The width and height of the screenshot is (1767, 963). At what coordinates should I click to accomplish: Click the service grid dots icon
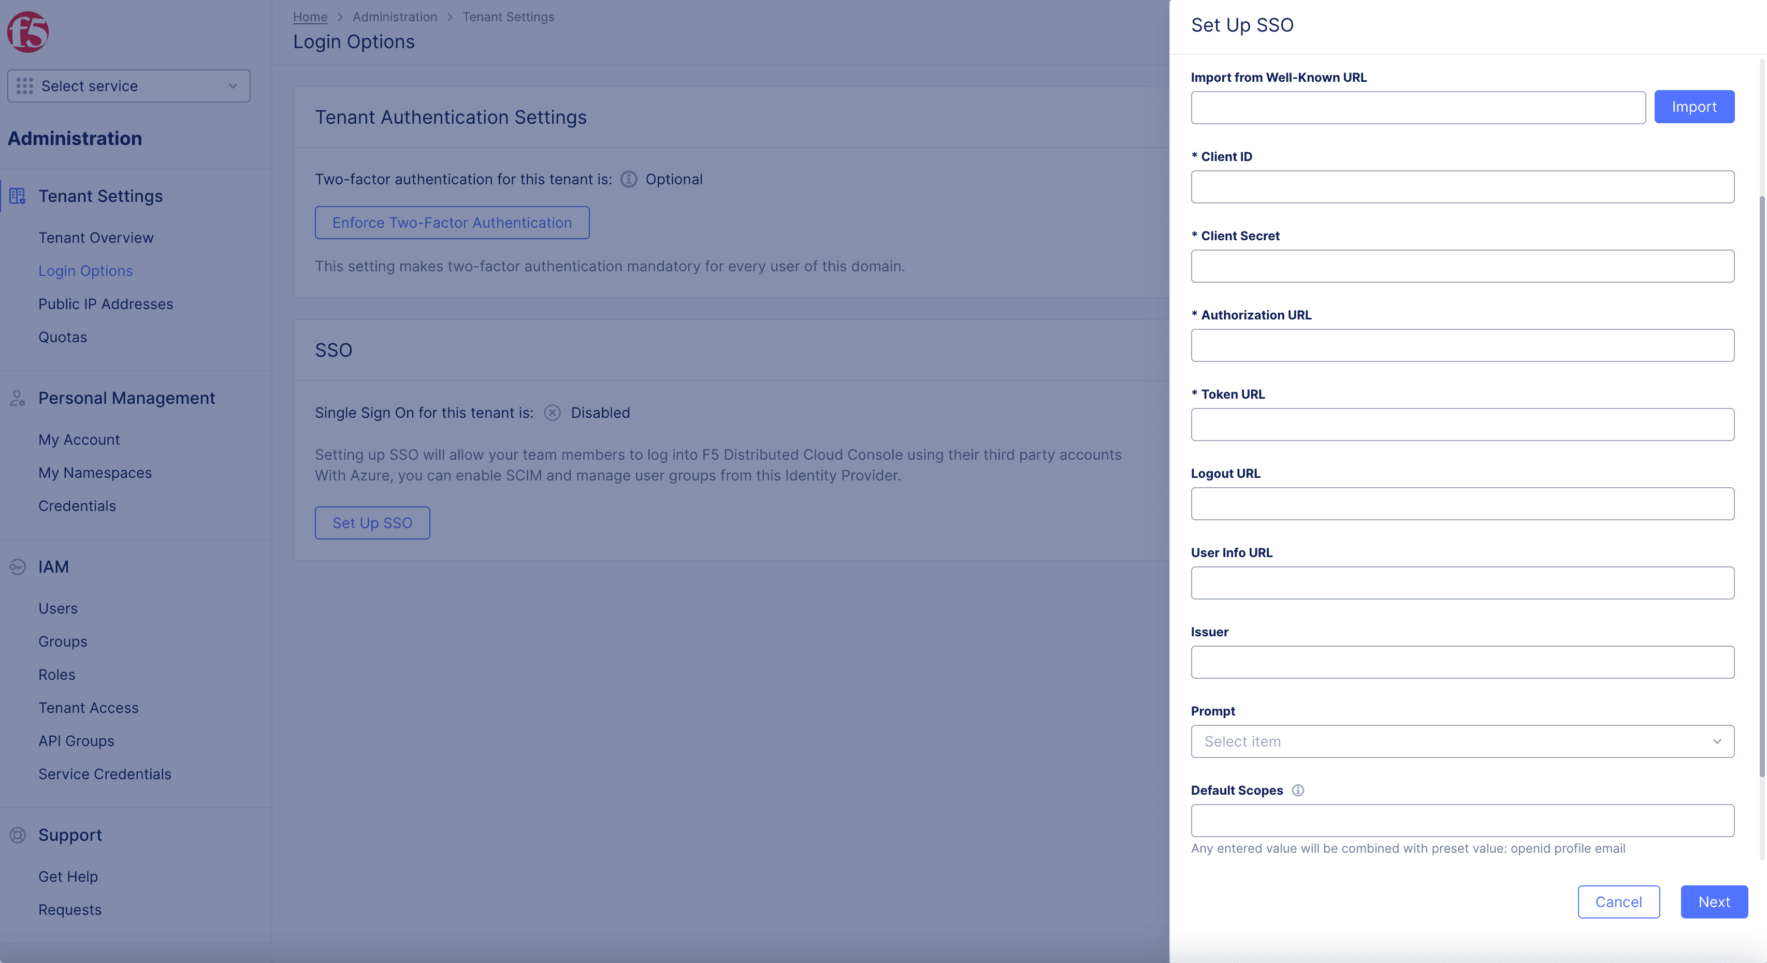[x=25, y=86]
